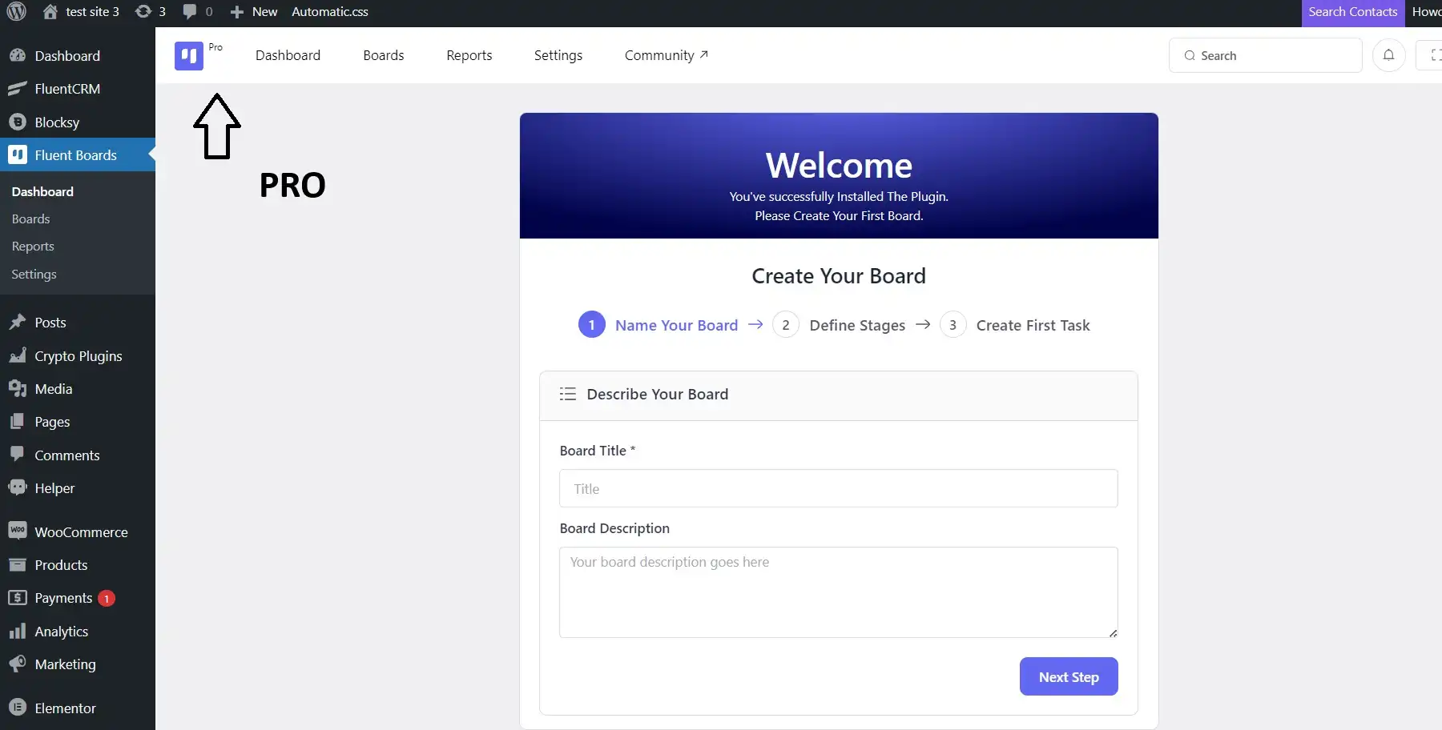Open Media in the sidebar
This screenshot has height=730, width=1442.
pos(78,389)
